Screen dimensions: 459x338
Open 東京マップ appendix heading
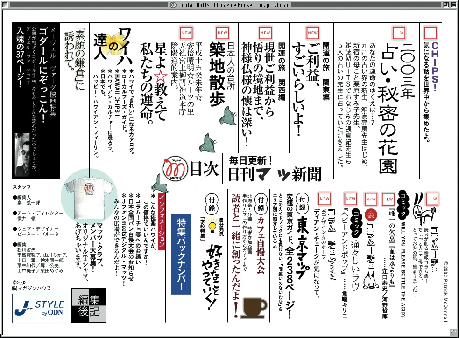click(303, 248)
